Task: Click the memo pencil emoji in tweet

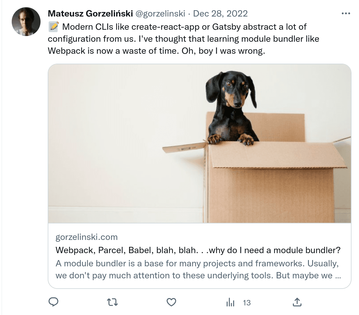Action: point(54,27)
